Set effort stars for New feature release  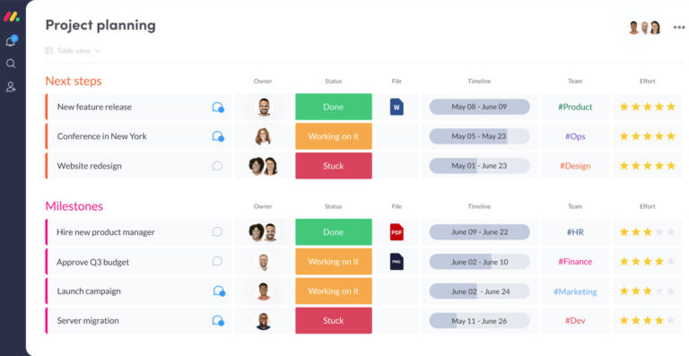pos(647,107)
